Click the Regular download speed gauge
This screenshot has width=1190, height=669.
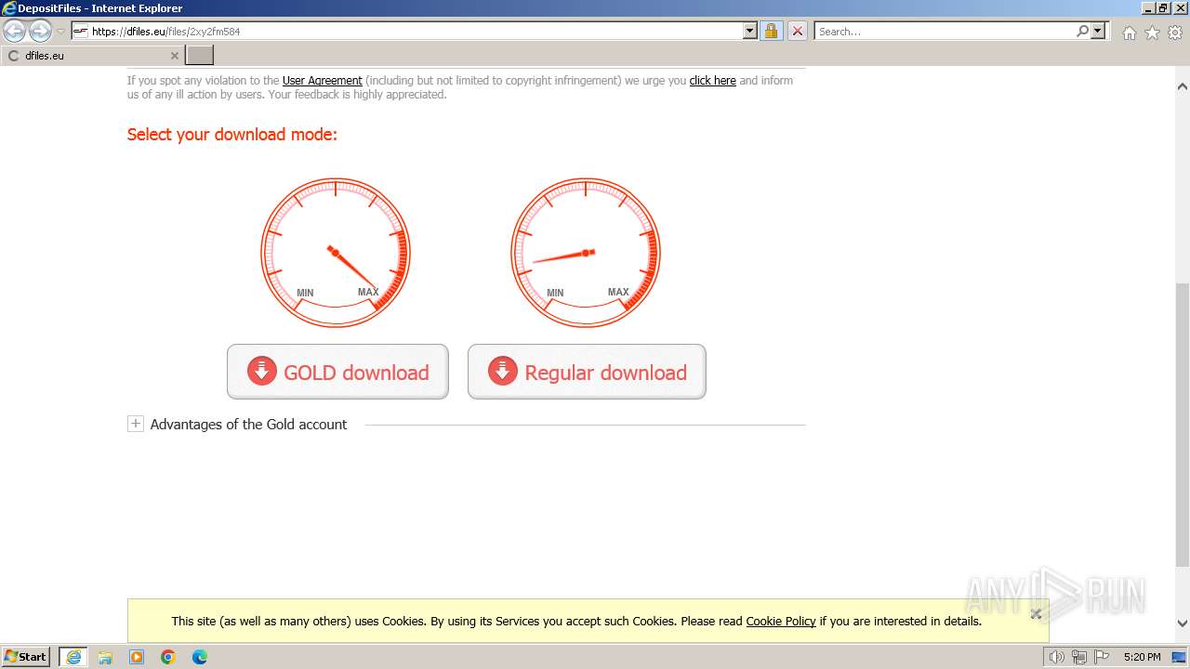[586, 253]
